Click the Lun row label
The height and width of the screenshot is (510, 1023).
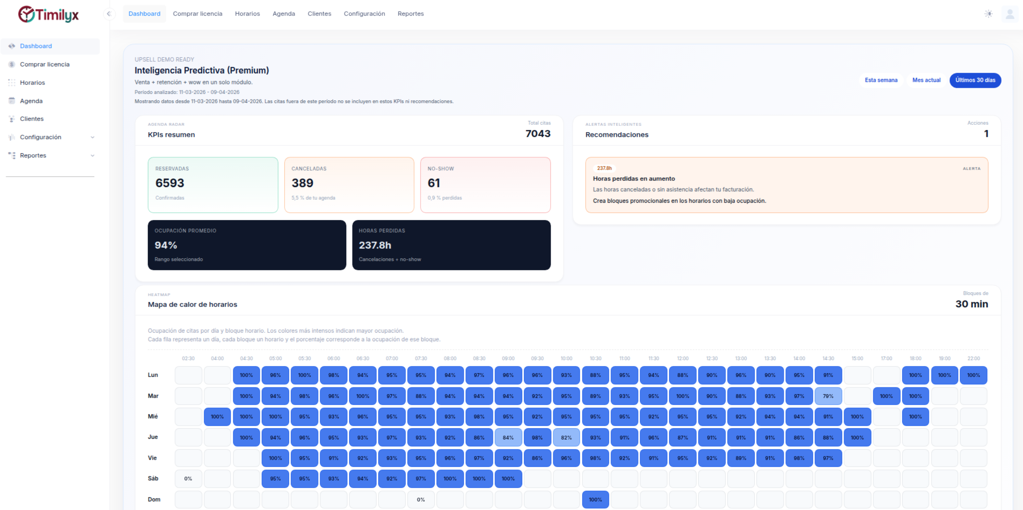coord(153,375)
